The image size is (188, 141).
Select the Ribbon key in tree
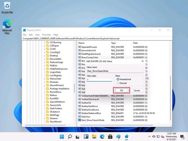pos(53,95)
